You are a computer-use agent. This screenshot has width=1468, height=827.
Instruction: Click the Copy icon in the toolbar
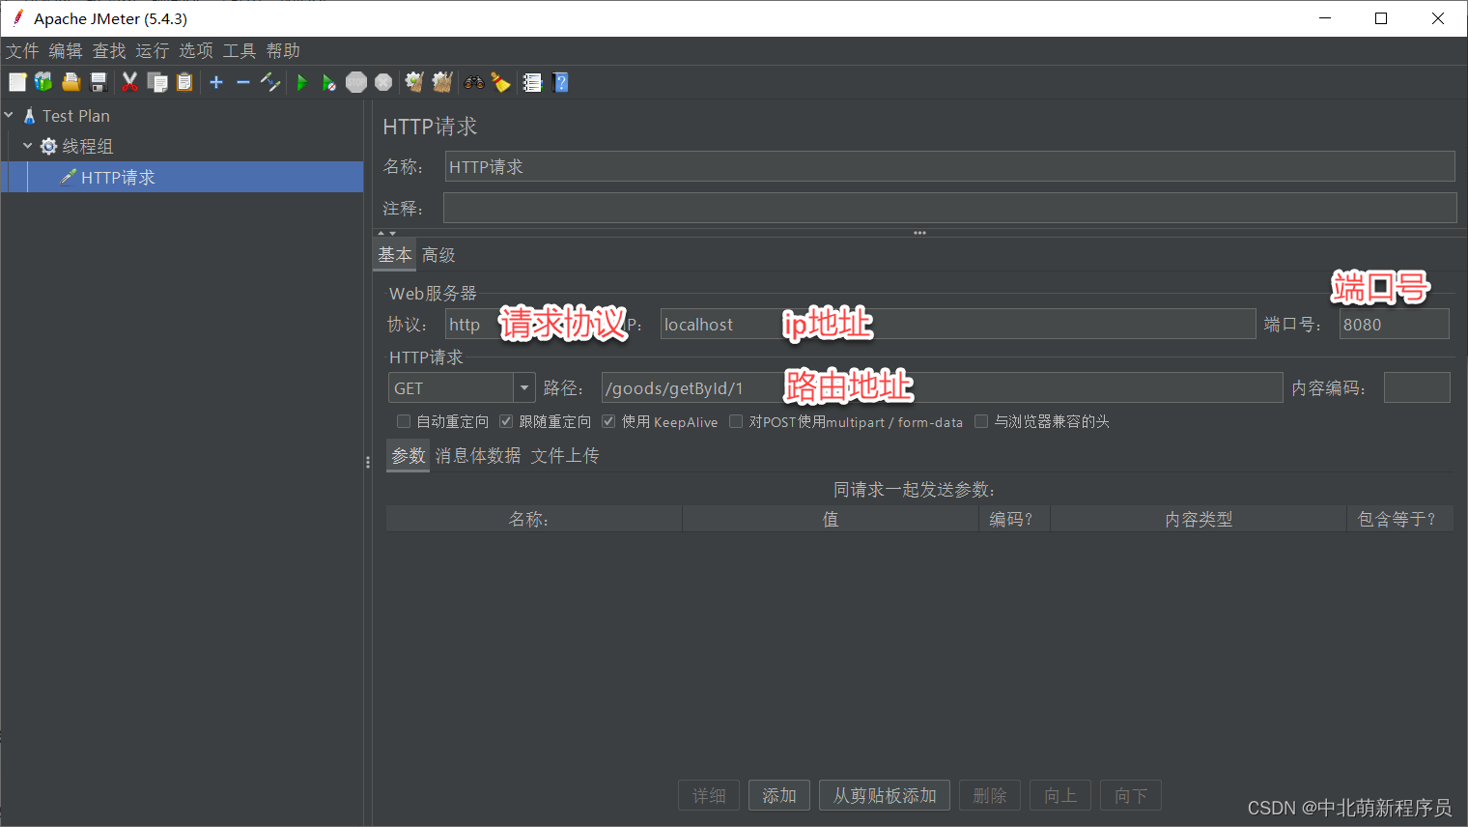(157, 83)
